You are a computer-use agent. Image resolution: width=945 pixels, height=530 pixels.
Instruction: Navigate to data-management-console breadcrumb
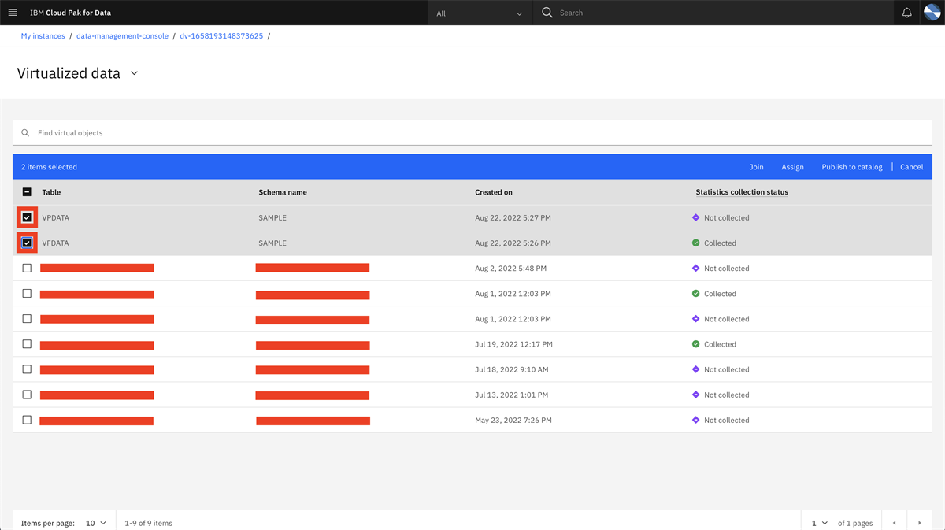(x=122, y=35)
